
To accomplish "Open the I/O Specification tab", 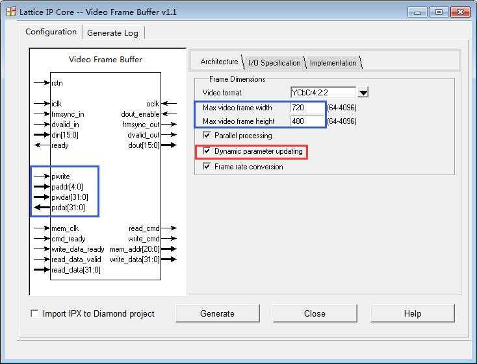I will (x=274, y=63).
